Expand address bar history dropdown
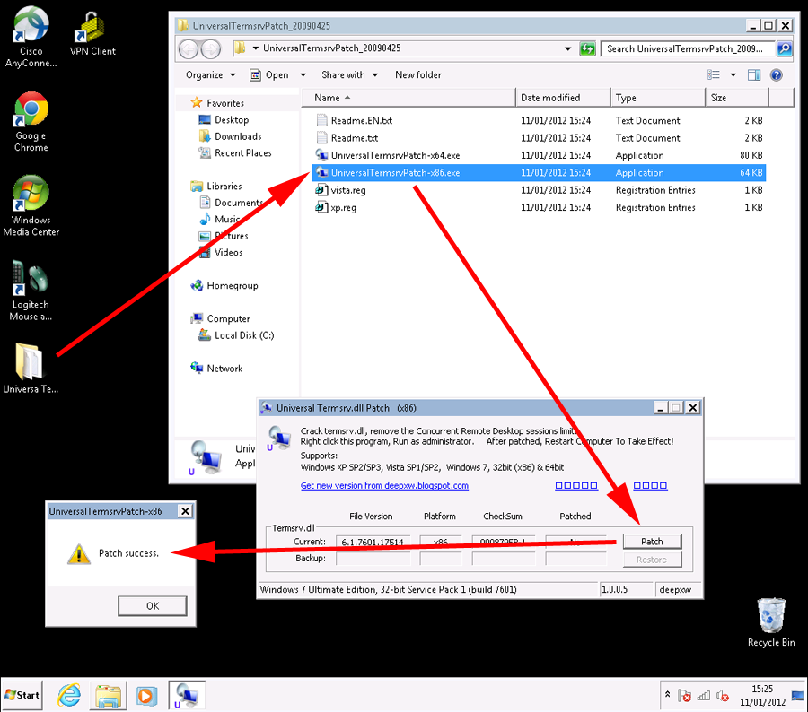808x712 pixels. pos(568,49)
